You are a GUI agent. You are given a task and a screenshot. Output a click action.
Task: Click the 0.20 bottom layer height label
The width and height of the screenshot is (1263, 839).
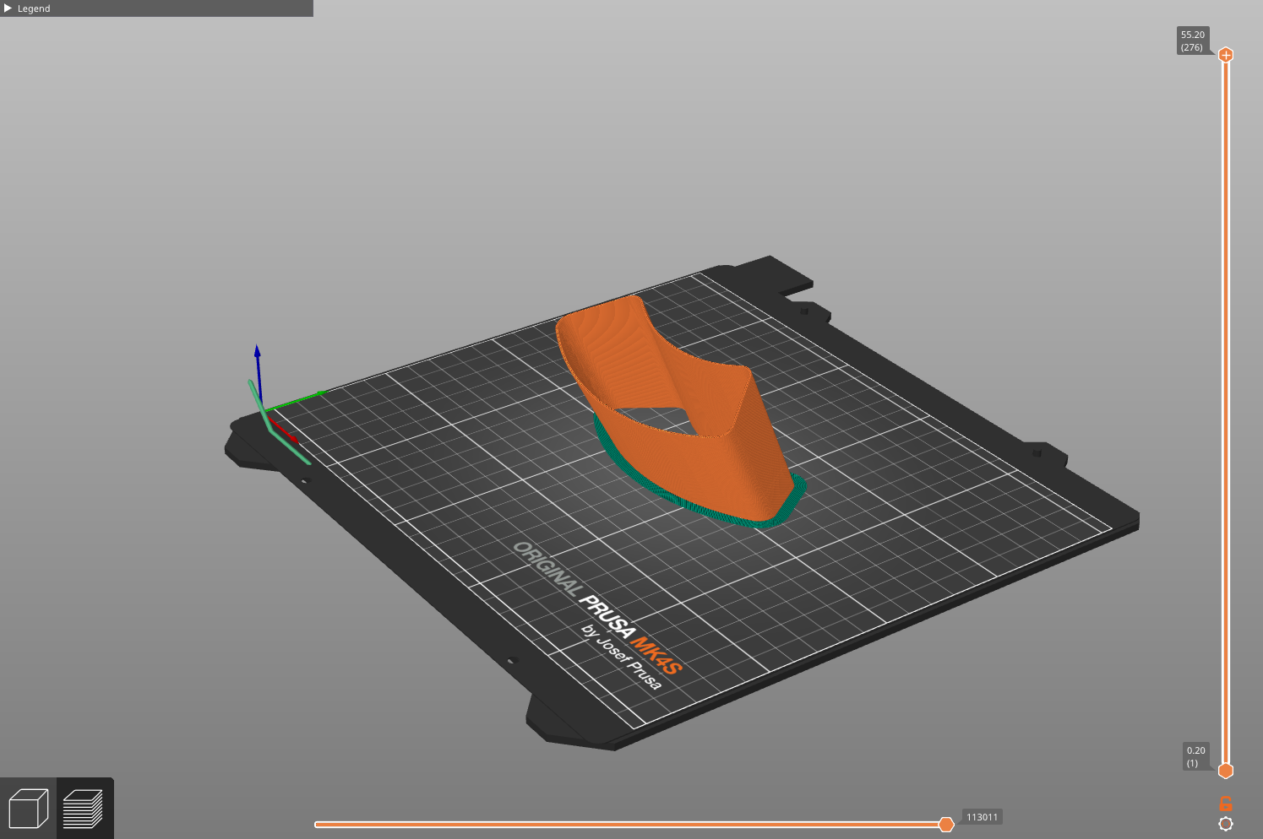click(x=1195, y=756)
